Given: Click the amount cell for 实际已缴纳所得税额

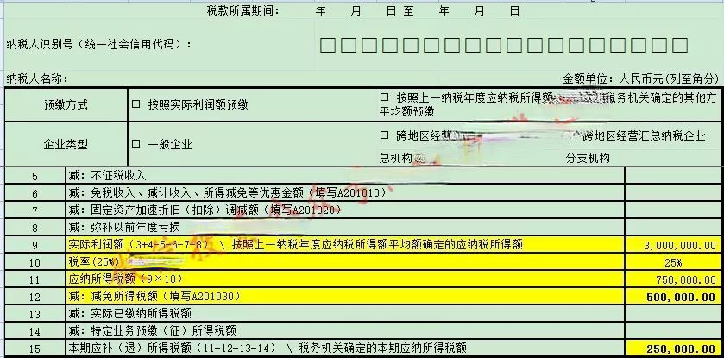Looking at the screenshot, I should (x=672, y=314).
